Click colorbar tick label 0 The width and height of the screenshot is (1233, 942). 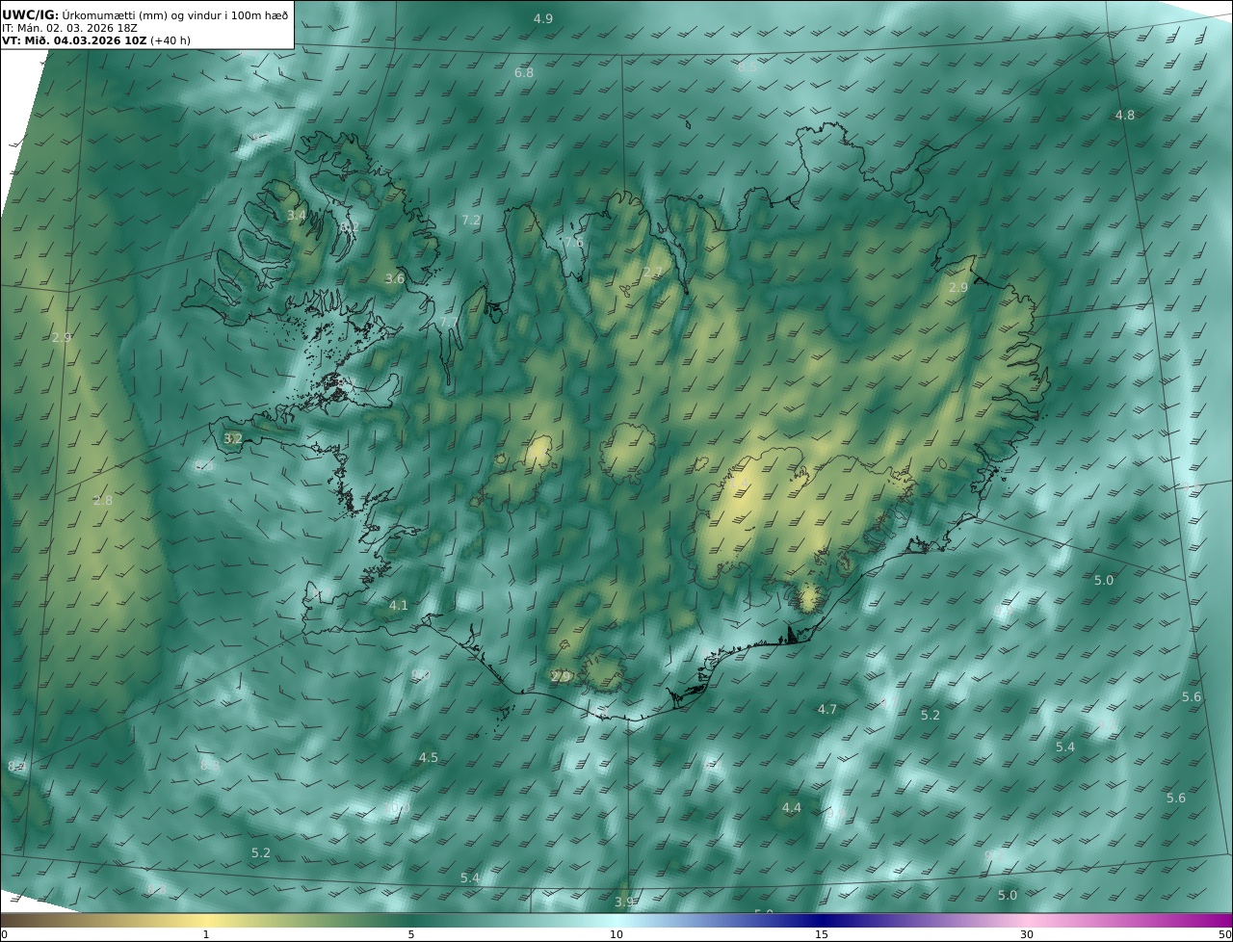[4, 935]
